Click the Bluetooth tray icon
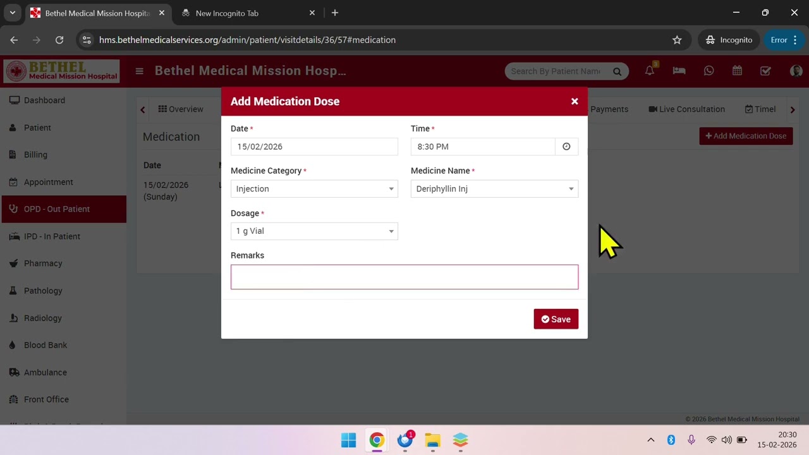Image resolution: width=809 pixels, height=455 pixels. (x=671, y=440)
